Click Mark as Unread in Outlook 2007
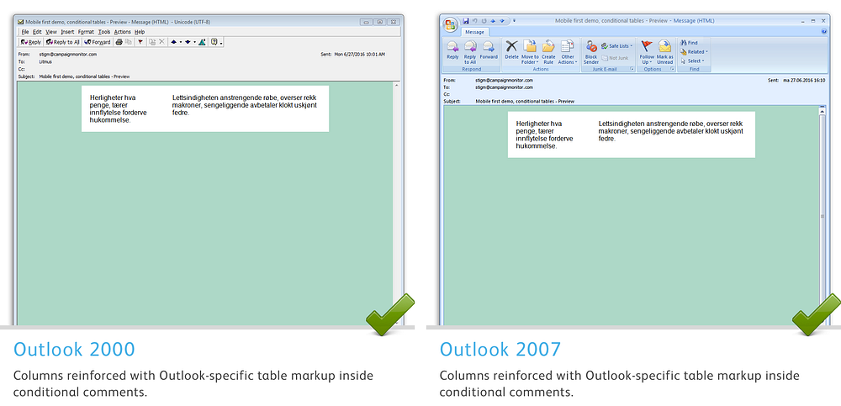This screenshot has width=841, height=406. click(x=665, y=52)
